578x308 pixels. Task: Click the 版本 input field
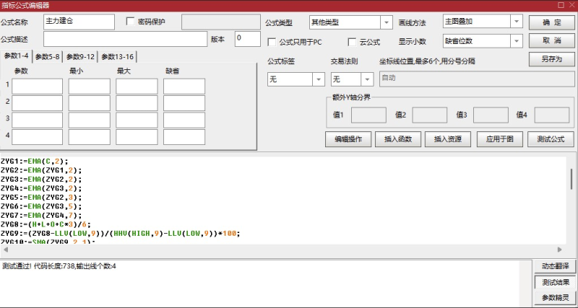pos(247,39)
